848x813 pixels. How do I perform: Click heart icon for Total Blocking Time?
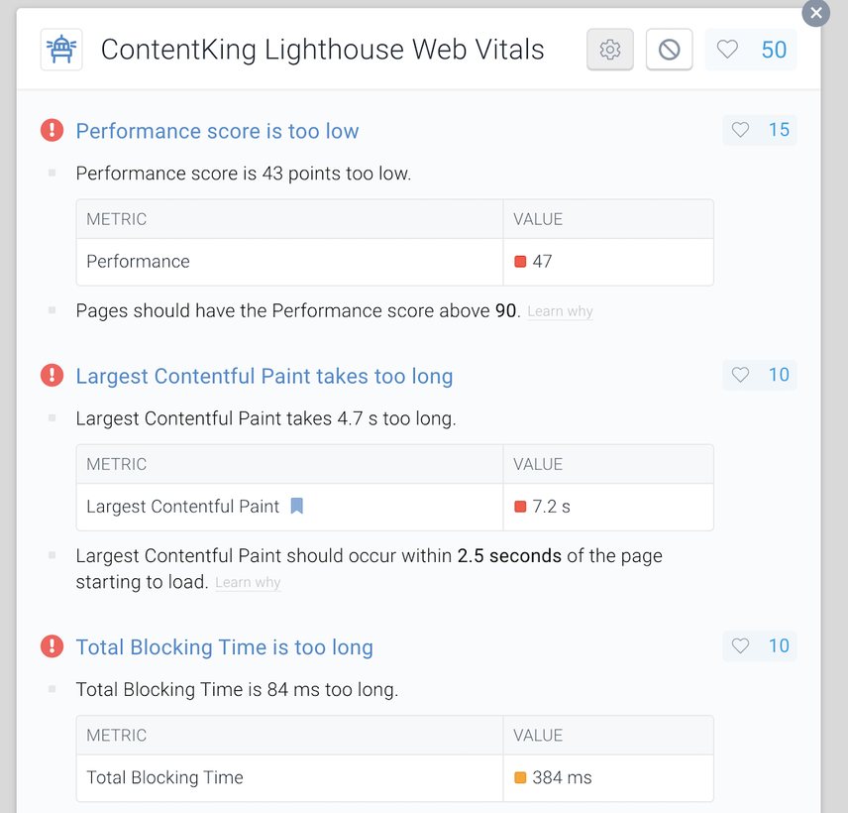tap(740, 645)
